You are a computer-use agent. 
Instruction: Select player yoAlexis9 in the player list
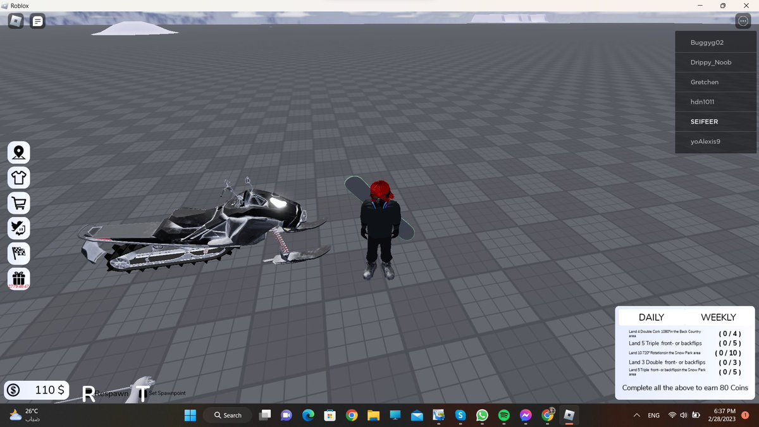click(x=715, y=141)
